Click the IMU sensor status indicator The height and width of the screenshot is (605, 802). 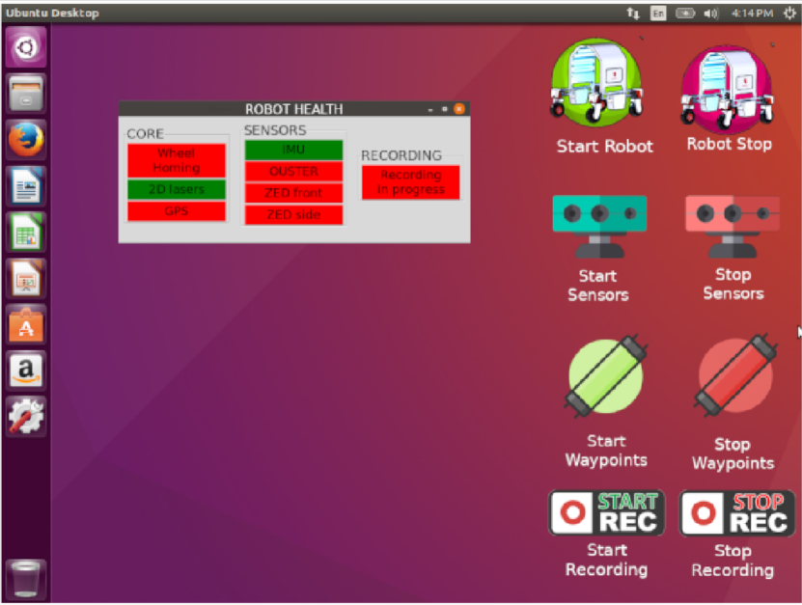[x=293, y=150]
